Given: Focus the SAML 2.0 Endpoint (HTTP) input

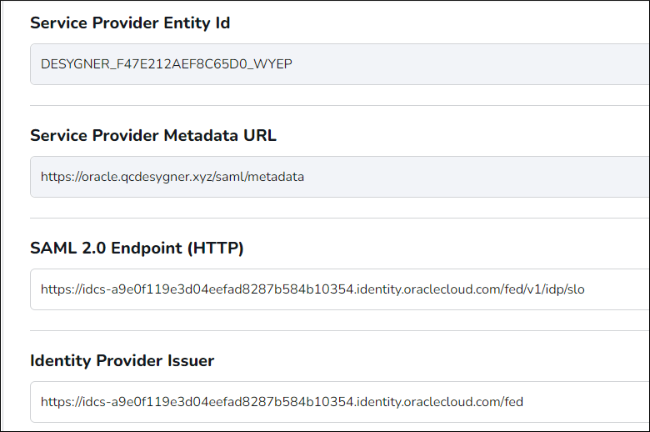Looking at the screenshot, I should [339, 289].
